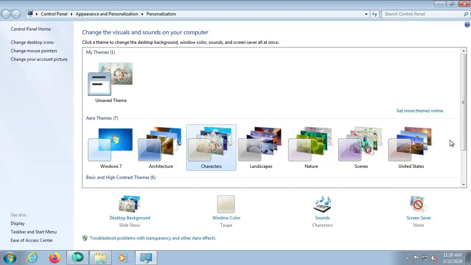
Task: Click Control Panel in the address breadcrumb
Action: tap(54, 14)
